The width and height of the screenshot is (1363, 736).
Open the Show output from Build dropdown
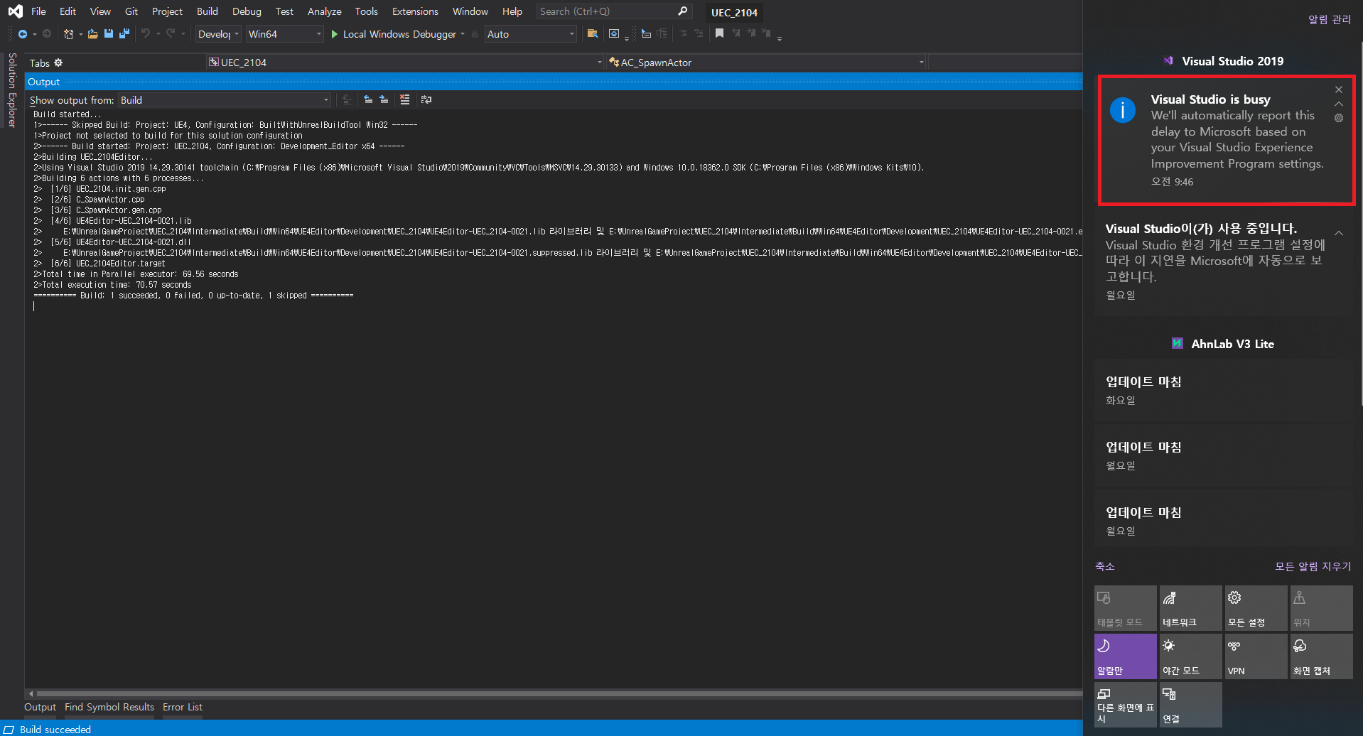[225, 100]
